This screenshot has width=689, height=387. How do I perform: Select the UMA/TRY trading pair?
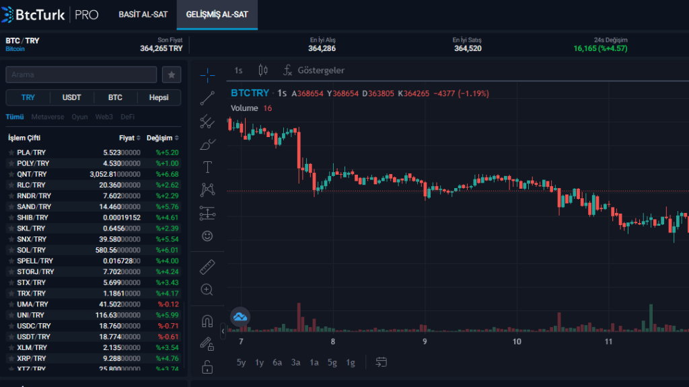93,304
